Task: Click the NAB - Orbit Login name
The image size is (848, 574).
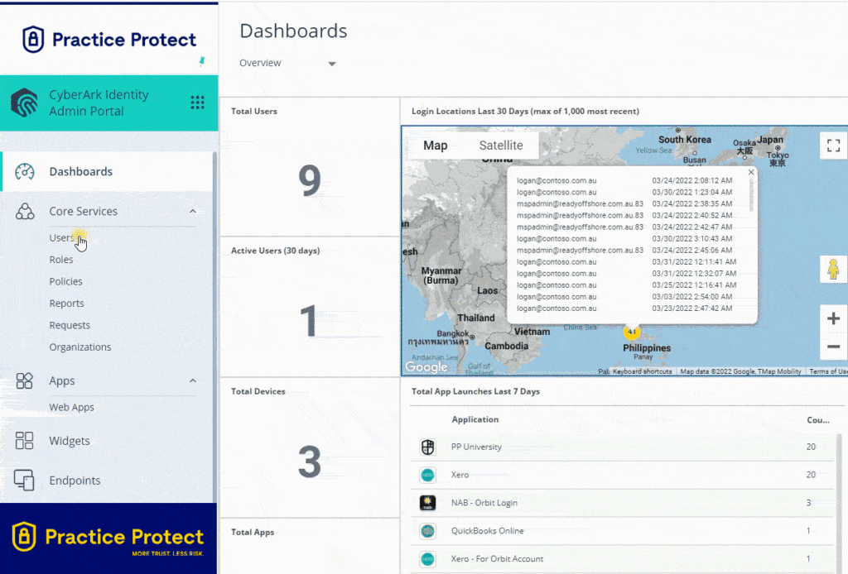Action: pos(484,503)
